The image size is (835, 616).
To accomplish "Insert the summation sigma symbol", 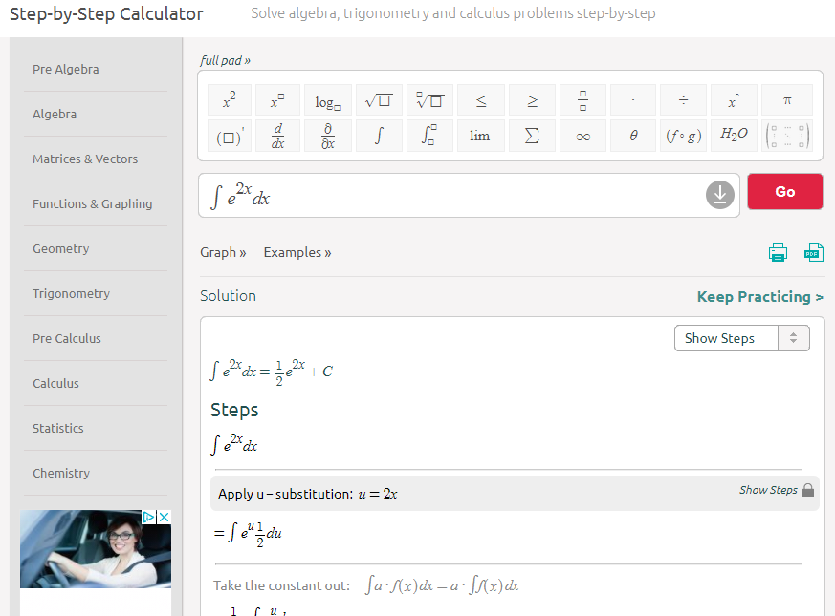I will (531, 135).
